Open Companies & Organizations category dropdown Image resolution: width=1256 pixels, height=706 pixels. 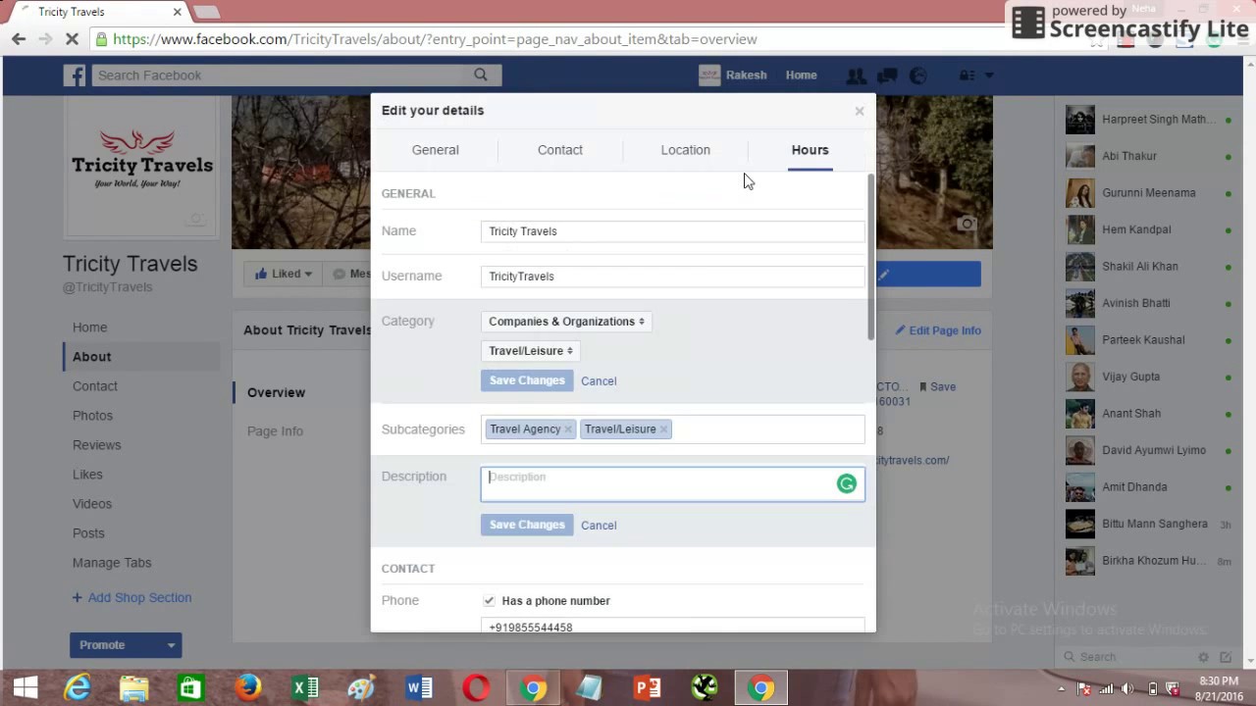pos(566,322)
